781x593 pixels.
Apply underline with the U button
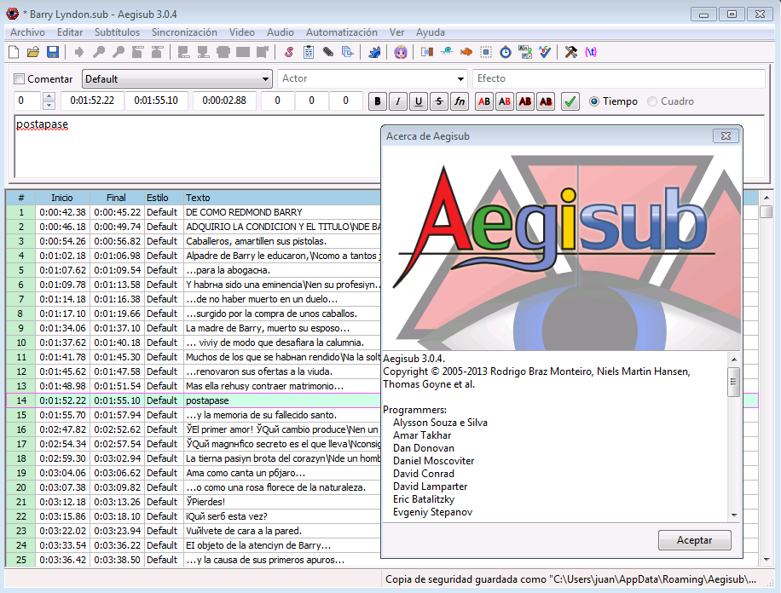(x=419, y=101)
